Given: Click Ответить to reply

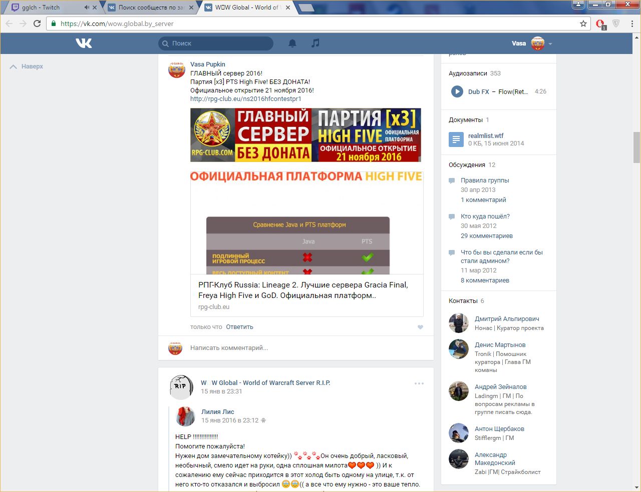Looking at the screenshot, I should 239,327.
